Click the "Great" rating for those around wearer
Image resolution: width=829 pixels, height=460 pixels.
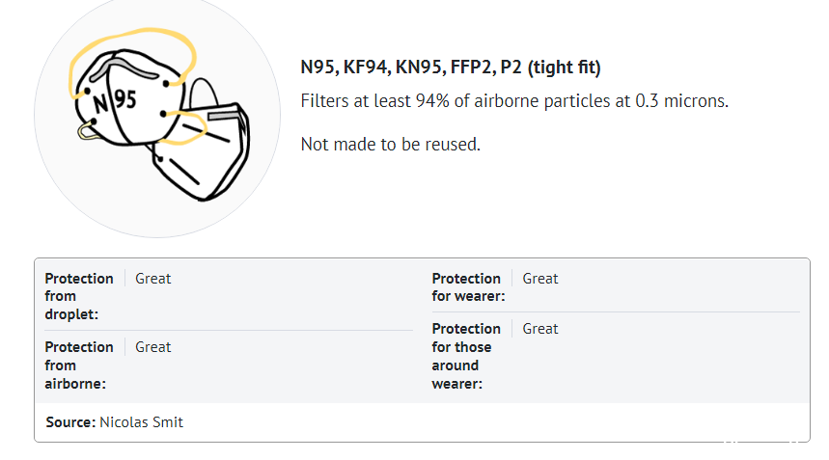point(539,329)
